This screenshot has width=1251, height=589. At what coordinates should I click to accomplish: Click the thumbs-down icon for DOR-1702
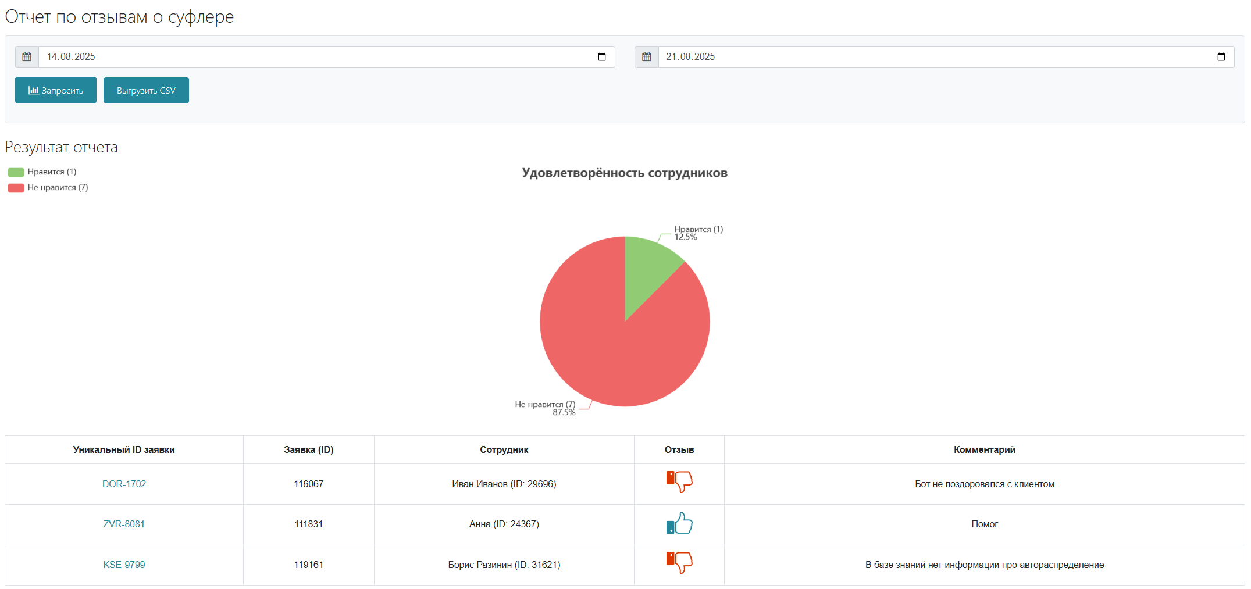click(x=679, y=481)
